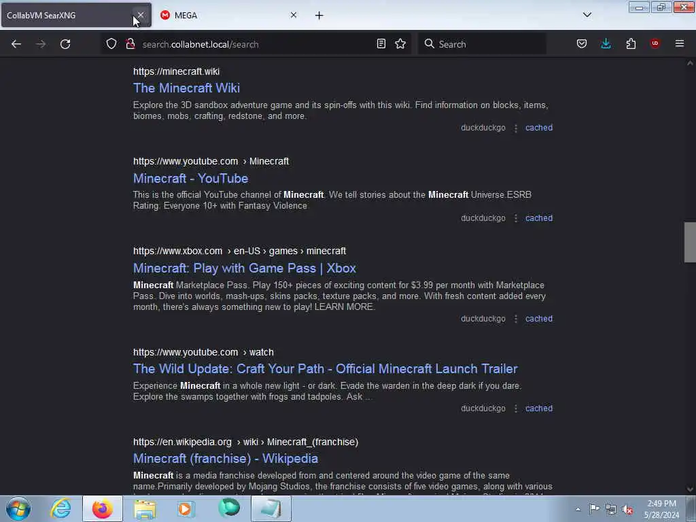Open cached link for Xbox Game Pass result

539,319
